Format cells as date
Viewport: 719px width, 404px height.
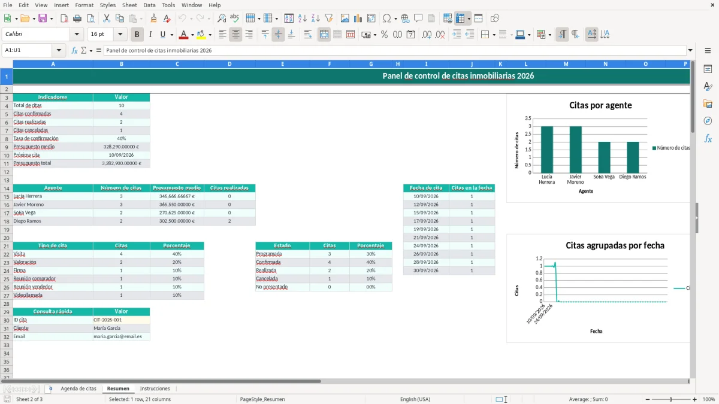point(410,35)
